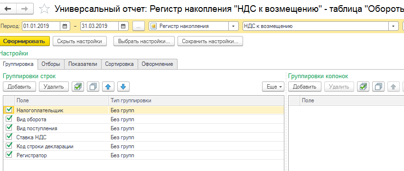Viewport: 404px width, 171px height.
Task: Uncheck all row groupings icon
Action: (x=93, y=87)
